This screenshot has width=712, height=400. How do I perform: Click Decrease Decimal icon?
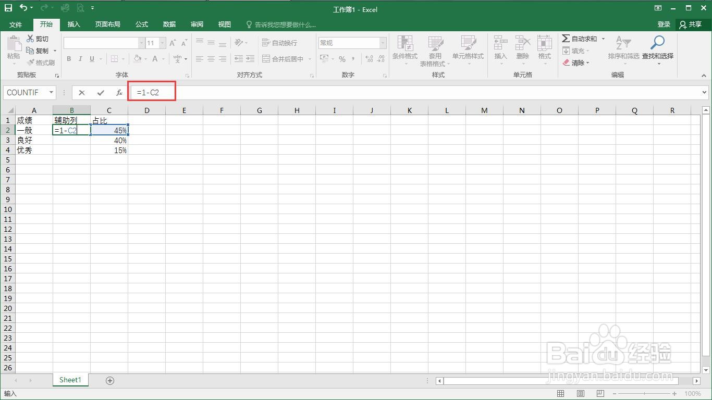(x=381, y=59)
